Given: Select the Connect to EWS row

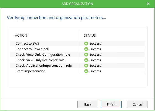Looking at the screenshot, I should 77,44.
